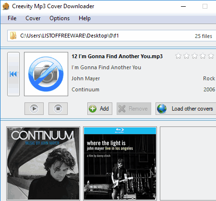Click the previous track skip-back icon

tap(13, 74)
